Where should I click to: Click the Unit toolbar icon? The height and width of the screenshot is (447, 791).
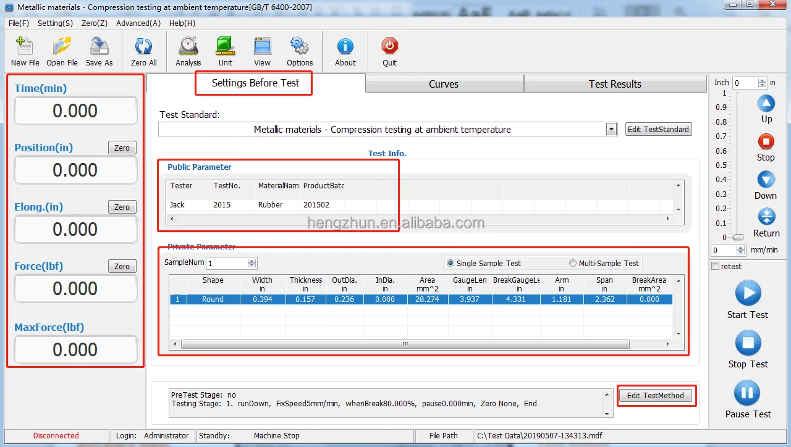coord(226,48)
